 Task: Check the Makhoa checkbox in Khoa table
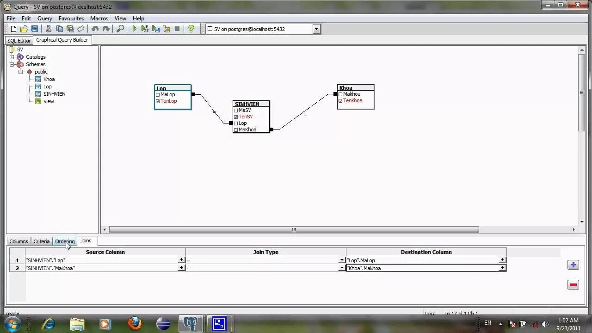340,94
